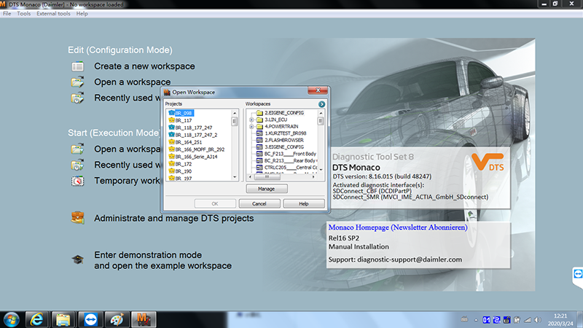This screenshot has width=583, height=328.
Task: Open TeamViewer from the taskbar
Action: 90,319
